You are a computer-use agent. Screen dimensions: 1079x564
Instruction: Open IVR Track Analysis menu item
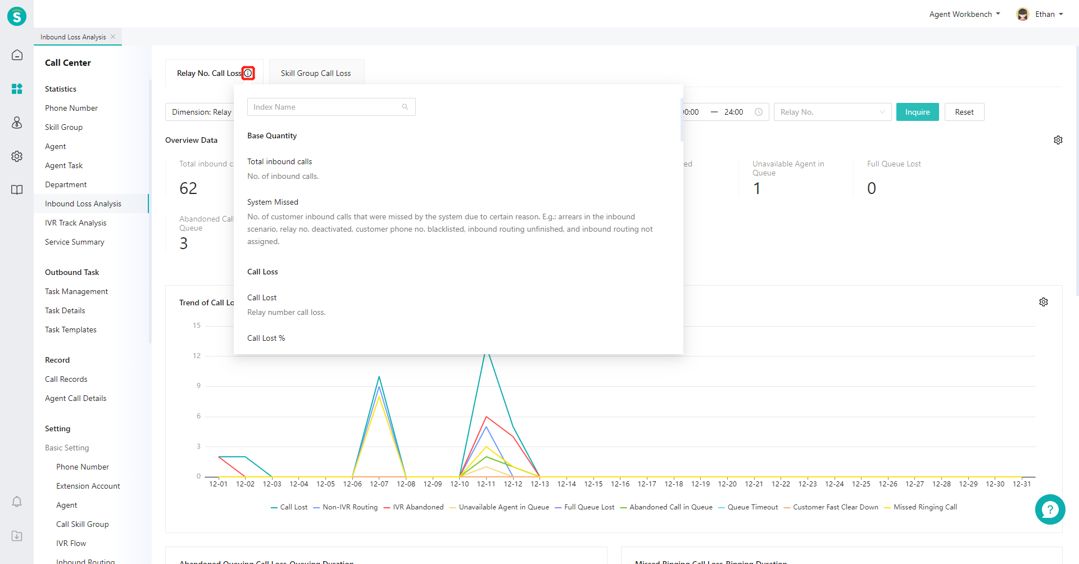[x=76, y=223]
